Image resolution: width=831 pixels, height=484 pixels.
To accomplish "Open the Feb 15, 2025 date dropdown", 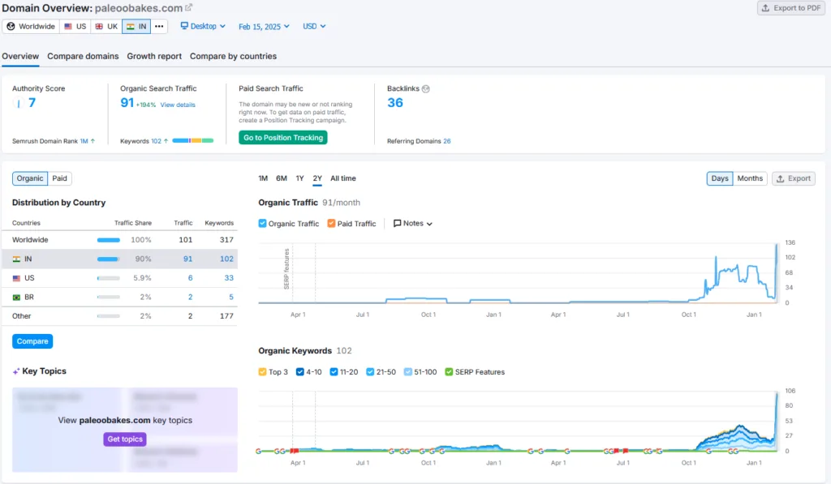I will (264, 27).
